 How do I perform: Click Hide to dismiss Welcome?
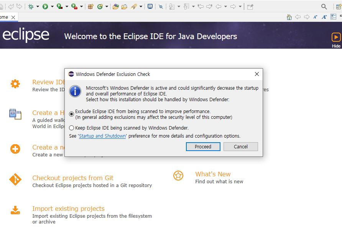click(x=336, y=40)
